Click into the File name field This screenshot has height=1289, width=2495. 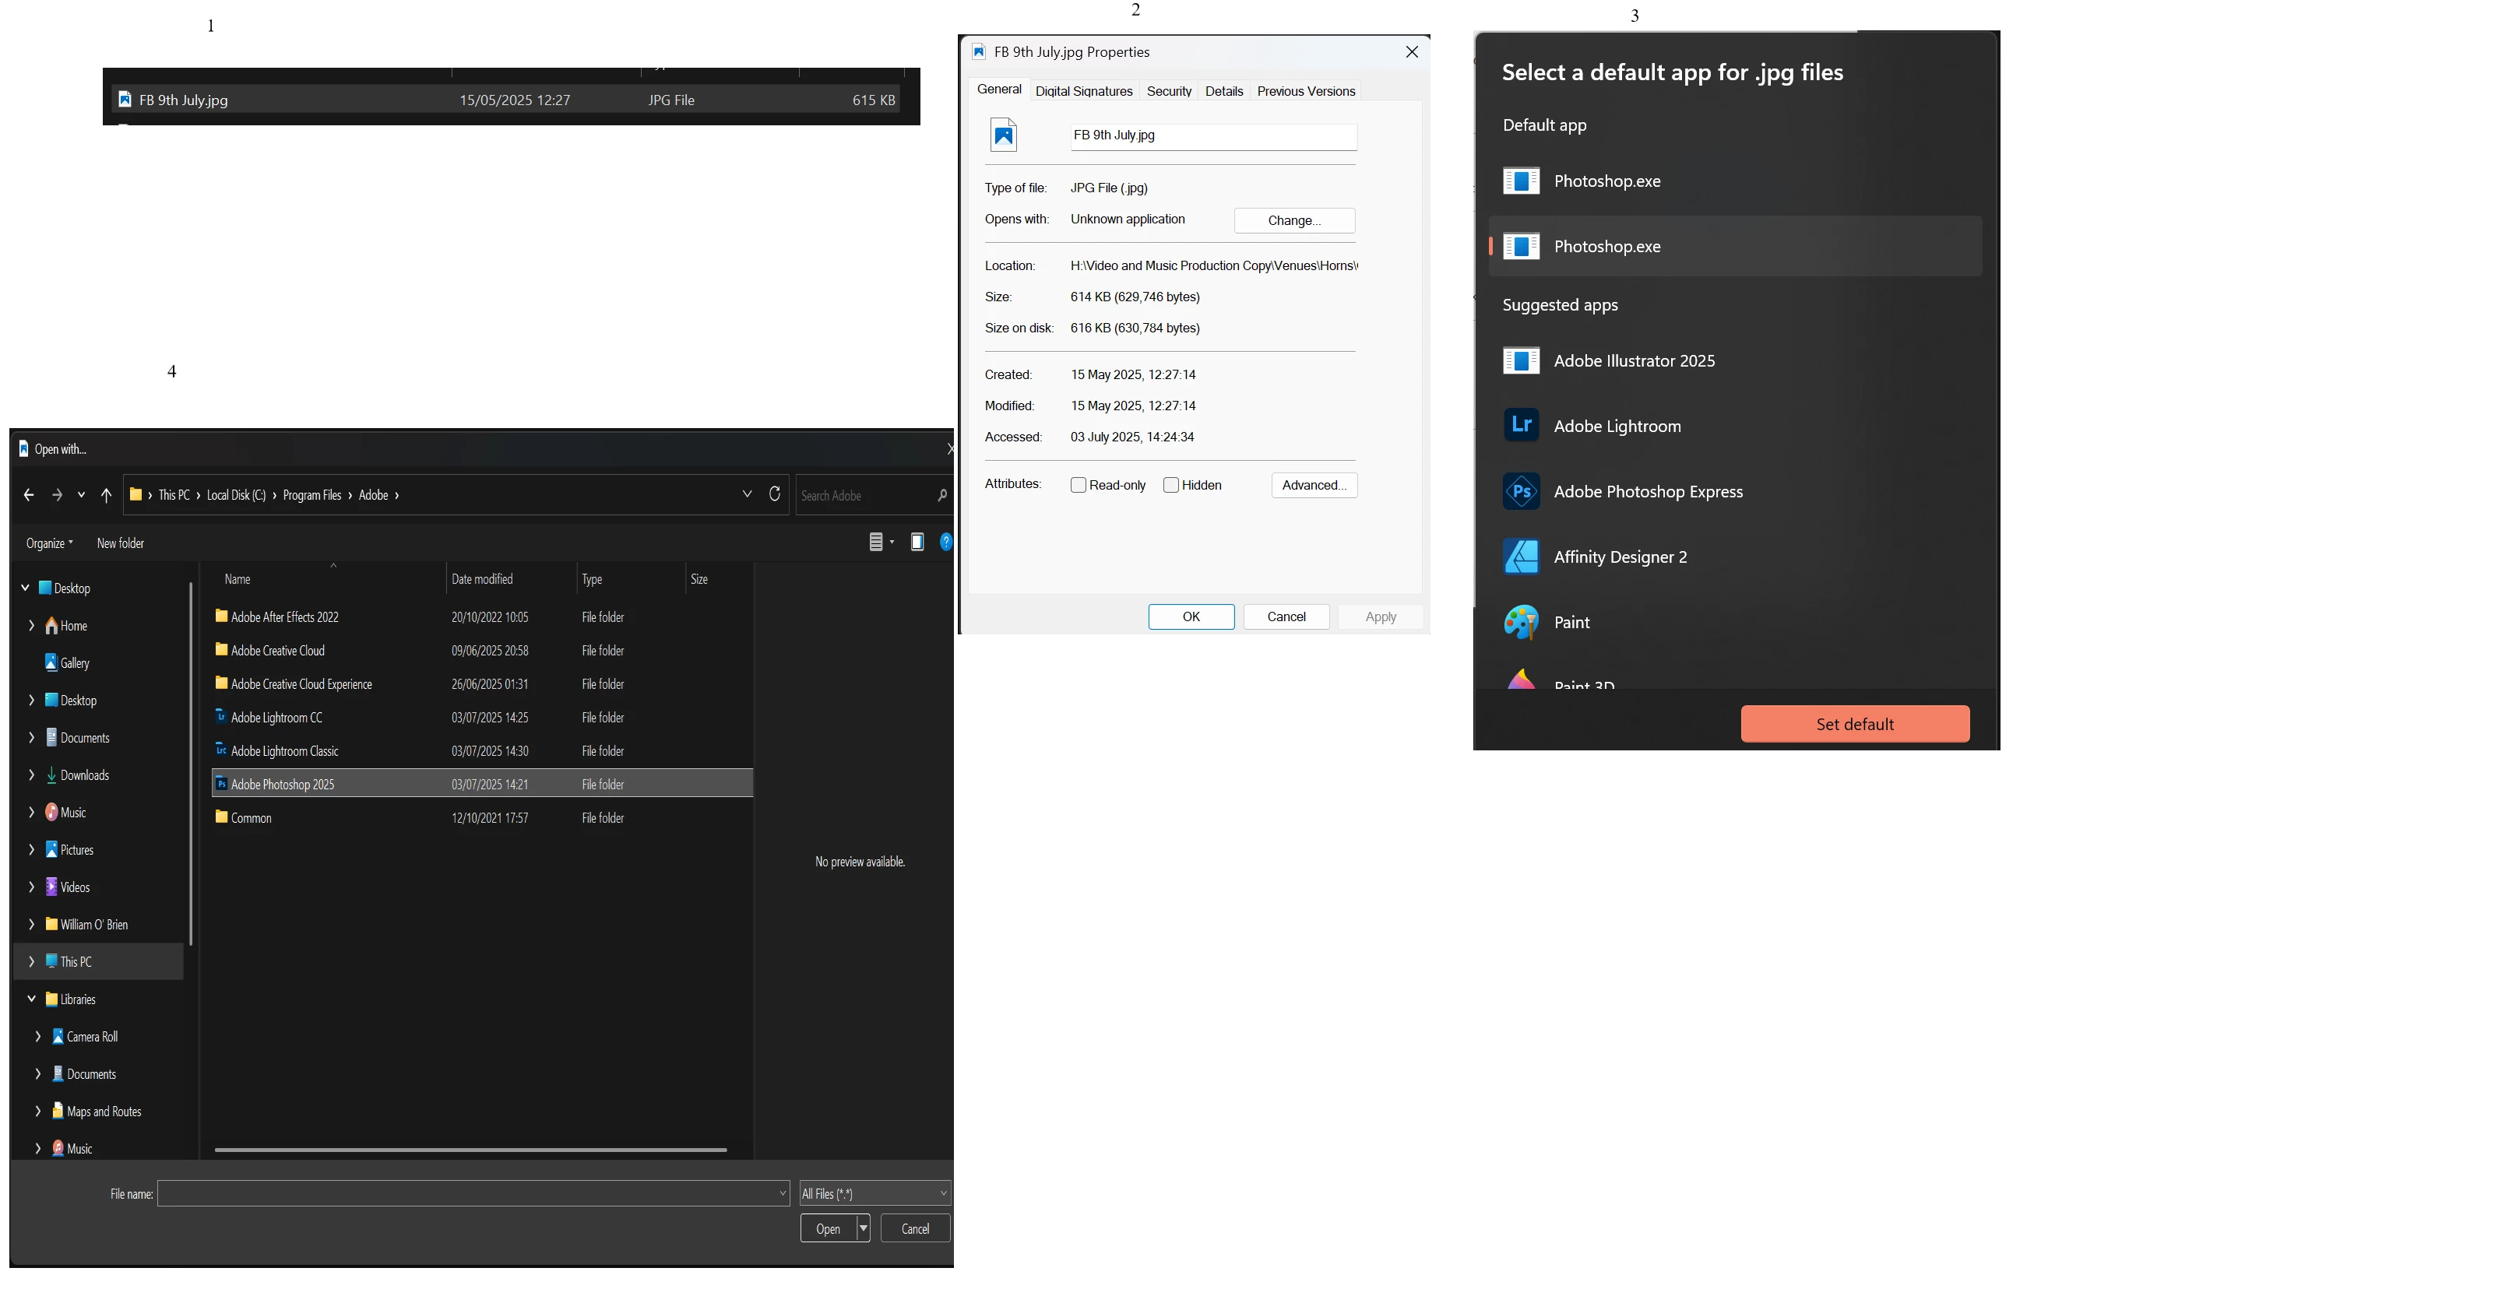(470, 1193)
